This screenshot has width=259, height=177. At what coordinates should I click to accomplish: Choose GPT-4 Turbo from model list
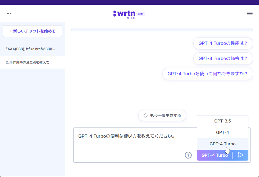[x=223, y=144]
